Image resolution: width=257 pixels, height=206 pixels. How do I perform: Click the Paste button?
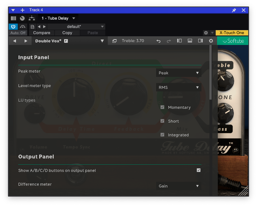coord(93,33)
